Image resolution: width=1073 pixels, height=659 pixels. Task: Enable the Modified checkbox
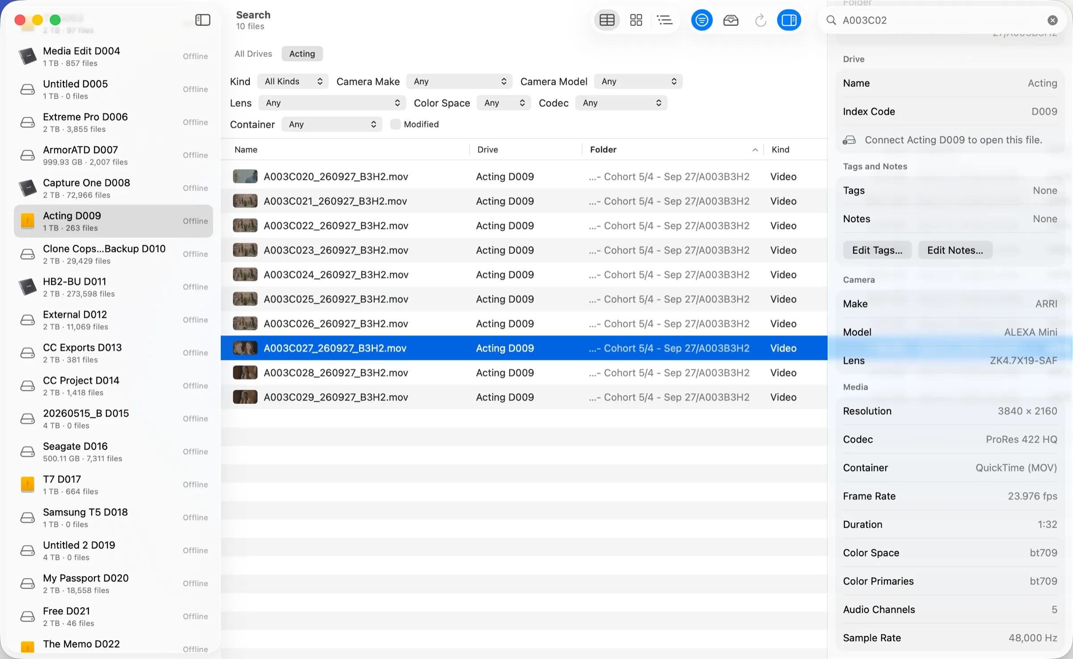[395, 124]
